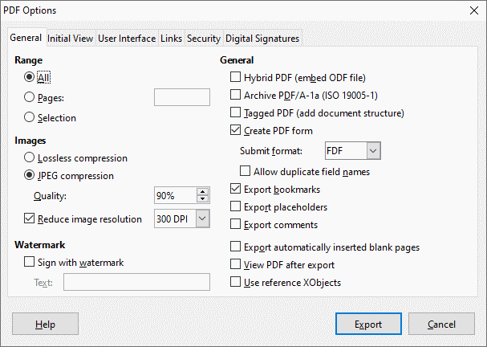Uncheck Export bookmarks

point(236,190)
